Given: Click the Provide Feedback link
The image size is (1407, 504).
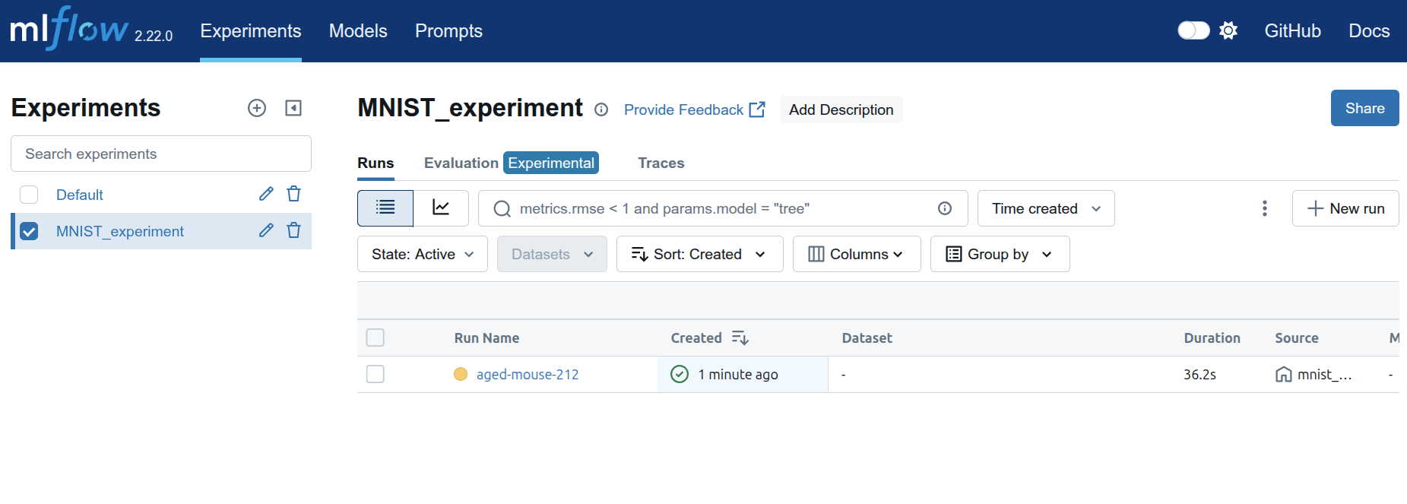Looking at the screenshot, I should [694, 109].
